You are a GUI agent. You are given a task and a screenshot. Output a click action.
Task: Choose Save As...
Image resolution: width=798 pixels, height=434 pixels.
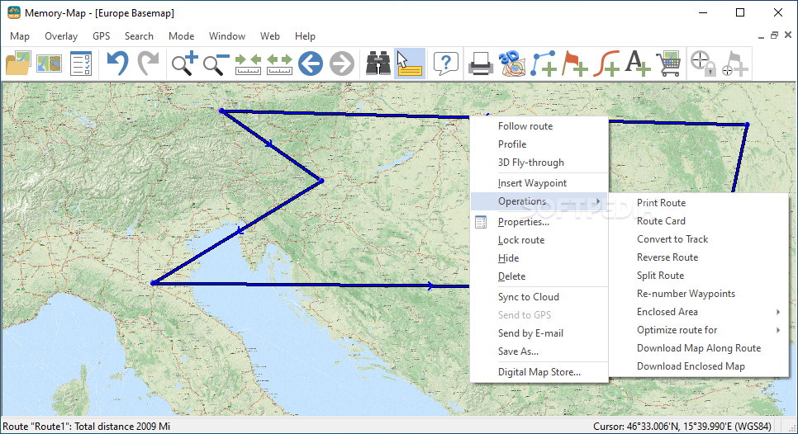click(x=518, y=351)
